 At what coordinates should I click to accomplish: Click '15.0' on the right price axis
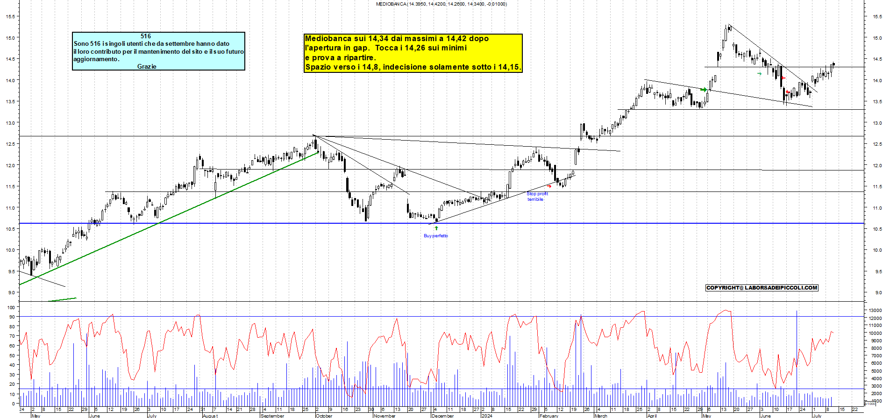pyautogui.click(x=877, y=38)
